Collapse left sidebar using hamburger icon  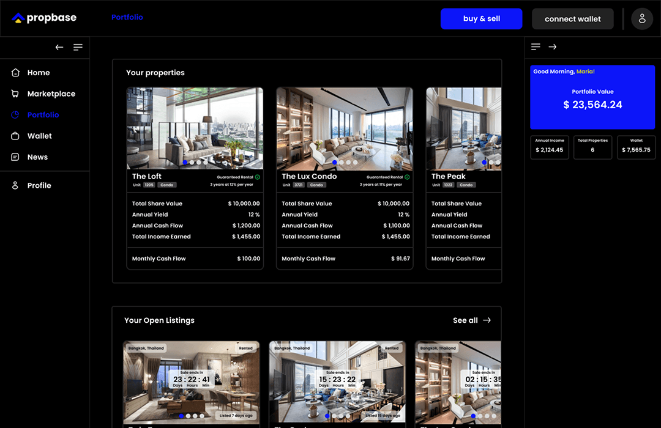click(x=78, y=47)
